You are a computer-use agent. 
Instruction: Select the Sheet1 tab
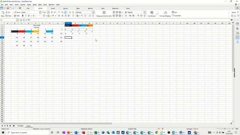click(28, 126)
